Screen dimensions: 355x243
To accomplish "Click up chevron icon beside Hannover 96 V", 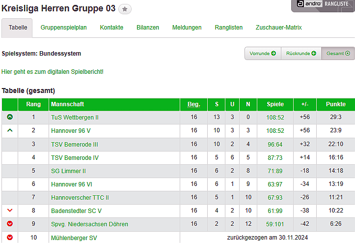I will tap(10, 130).
